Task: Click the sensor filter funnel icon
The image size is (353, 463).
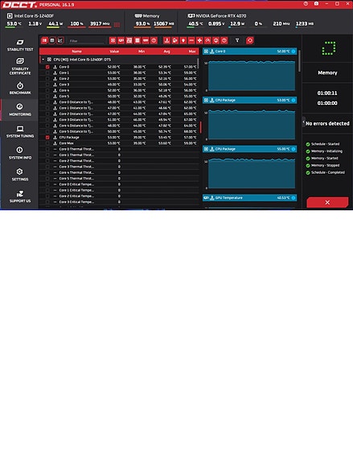Action: coord(237,40)
